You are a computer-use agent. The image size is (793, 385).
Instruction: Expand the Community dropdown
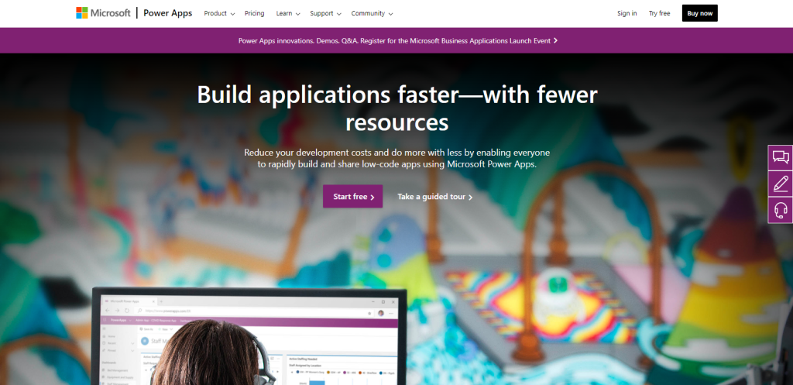click(372, 14)
